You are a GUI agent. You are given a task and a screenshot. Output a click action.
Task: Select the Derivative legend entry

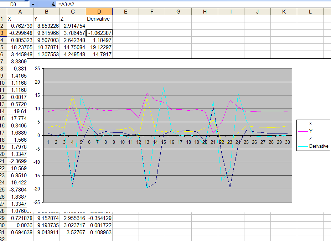(x=316, y=146)
